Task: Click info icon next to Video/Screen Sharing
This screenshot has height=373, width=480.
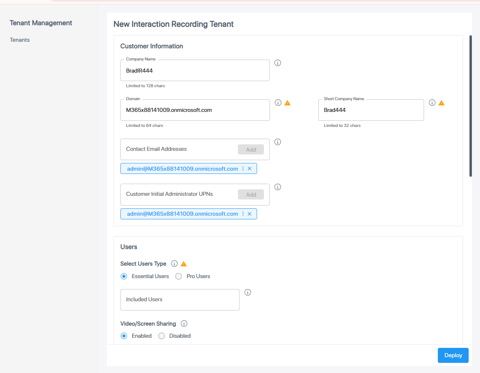Action: [184, 324]
